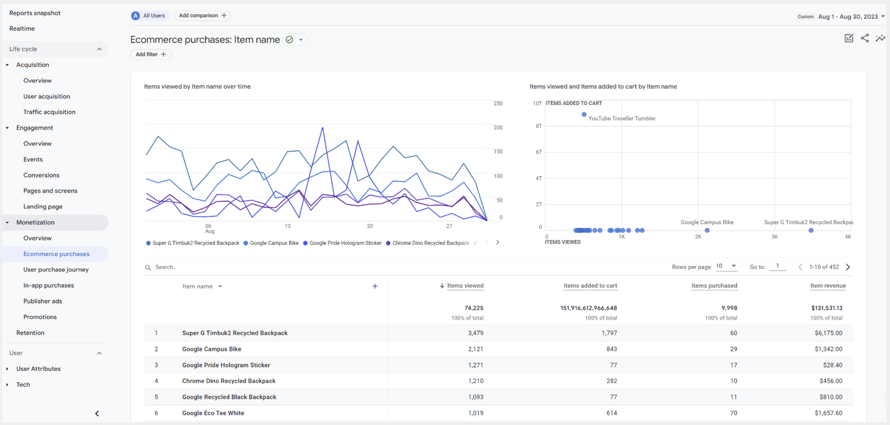This screenshot has height=425, width=890.
Task: Click the share this report icon
Action: click(865, 38)
